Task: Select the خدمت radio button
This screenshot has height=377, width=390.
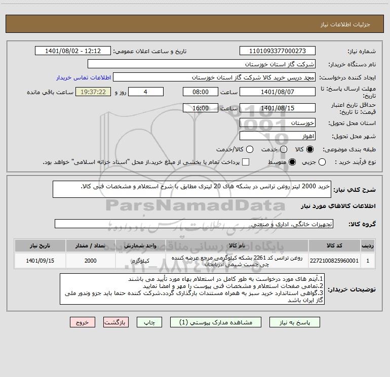Action: click(284, 149)
